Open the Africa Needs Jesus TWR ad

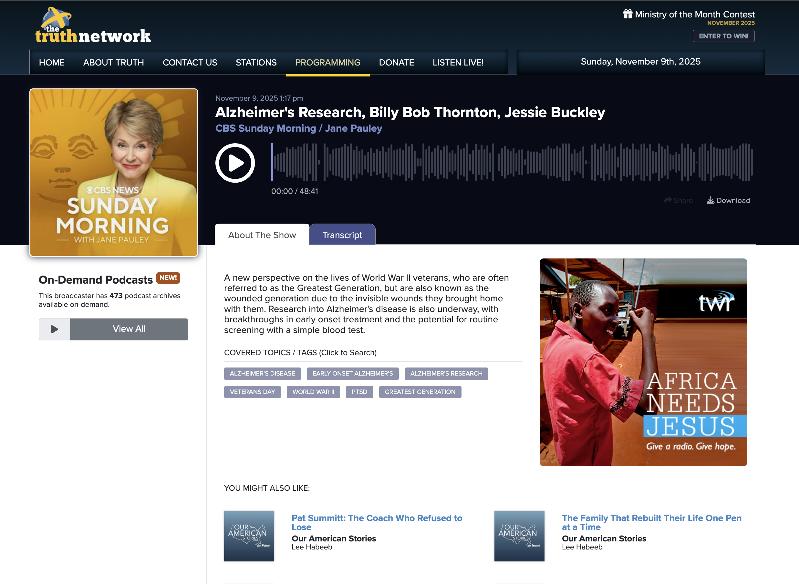(x=643, y=362)
